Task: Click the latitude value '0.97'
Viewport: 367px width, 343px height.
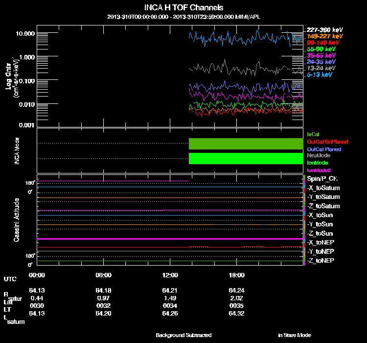Action: (x=103, y=298)
